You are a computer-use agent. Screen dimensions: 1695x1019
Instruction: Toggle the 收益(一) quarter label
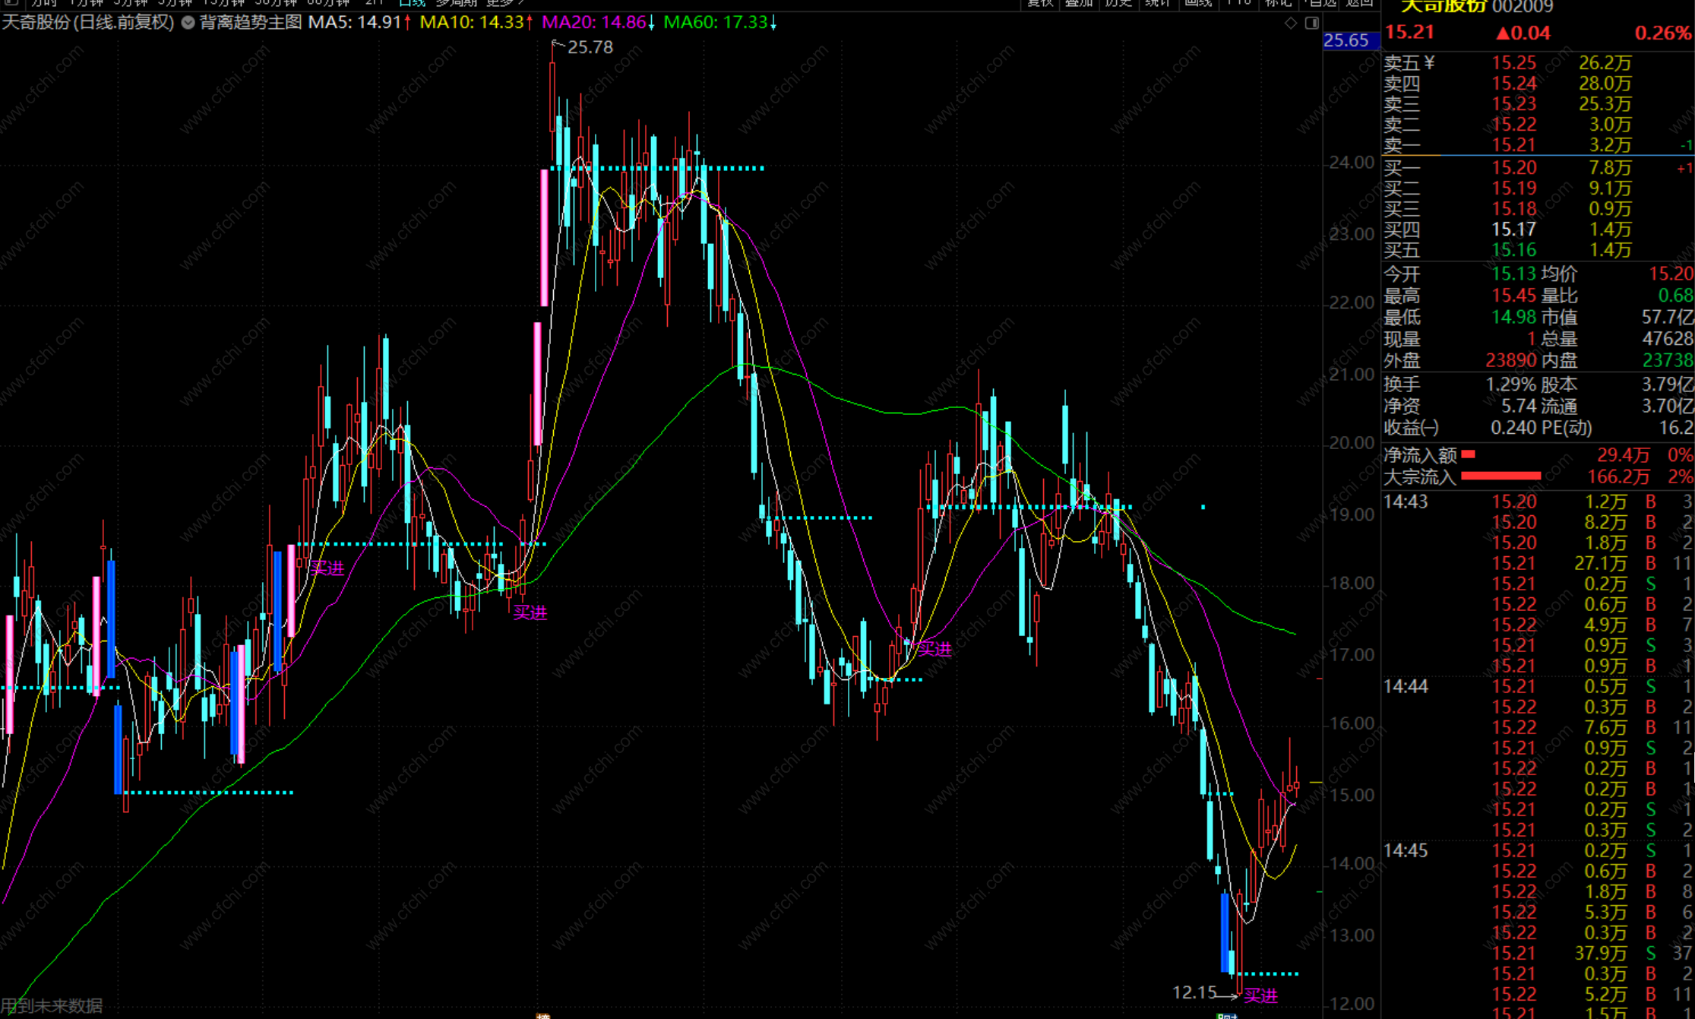(x=1411, y=428)
